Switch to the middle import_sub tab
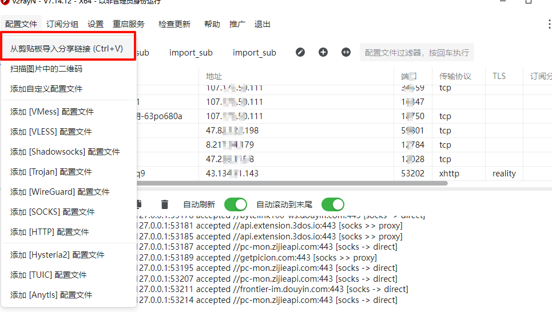This screenshot has width=552, height=327. pyautogui.click(x=191, y=53)
